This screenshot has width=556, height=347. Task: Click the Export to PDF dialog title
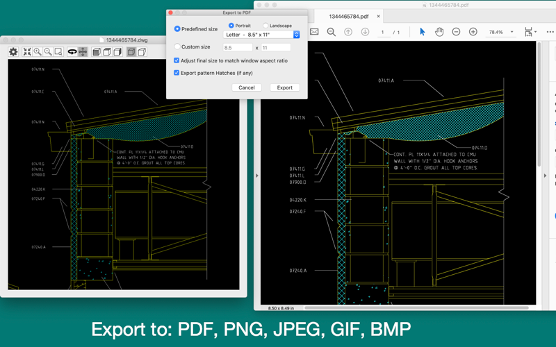(x=236, y=12)
